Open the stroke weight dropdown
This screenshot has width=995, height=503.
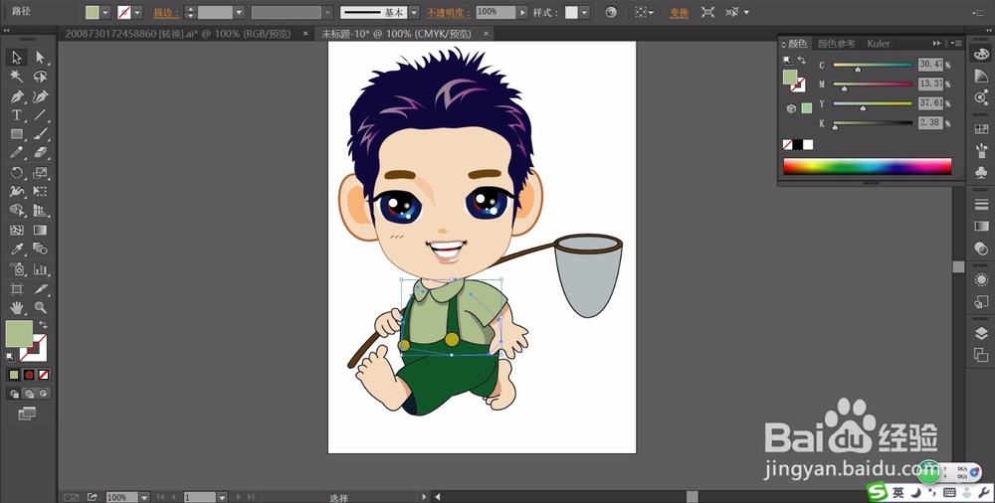click(x=239, y=12)
